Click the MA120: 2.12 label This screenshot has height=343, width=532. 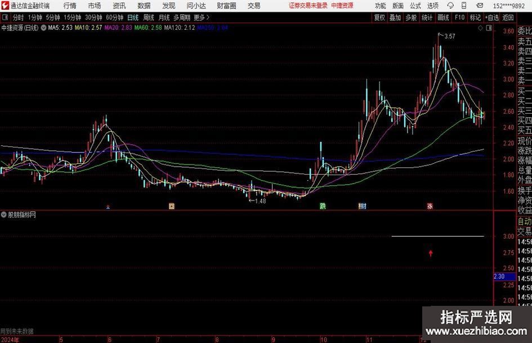point(180,28)
